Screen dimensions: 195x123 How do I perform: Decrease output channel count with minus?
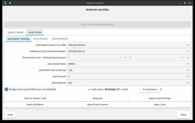[x=182, y=57]
